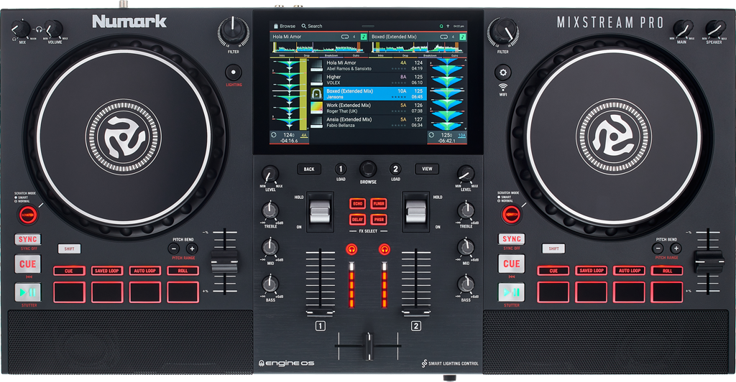Tap the channel 1 headphone cue button
The width and height of the screenshot is (736, 382).
[352, 249]
